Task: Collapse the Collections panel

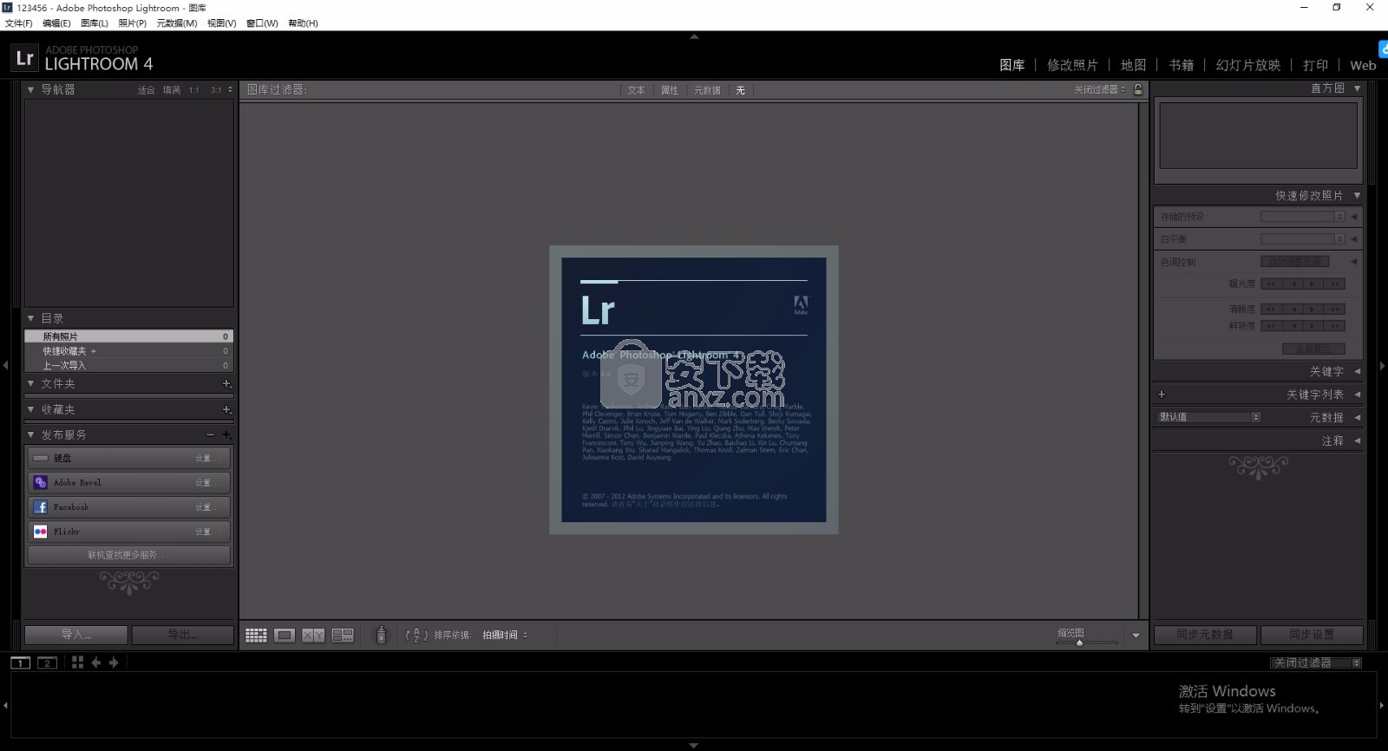Action: (x=30, y=409)
